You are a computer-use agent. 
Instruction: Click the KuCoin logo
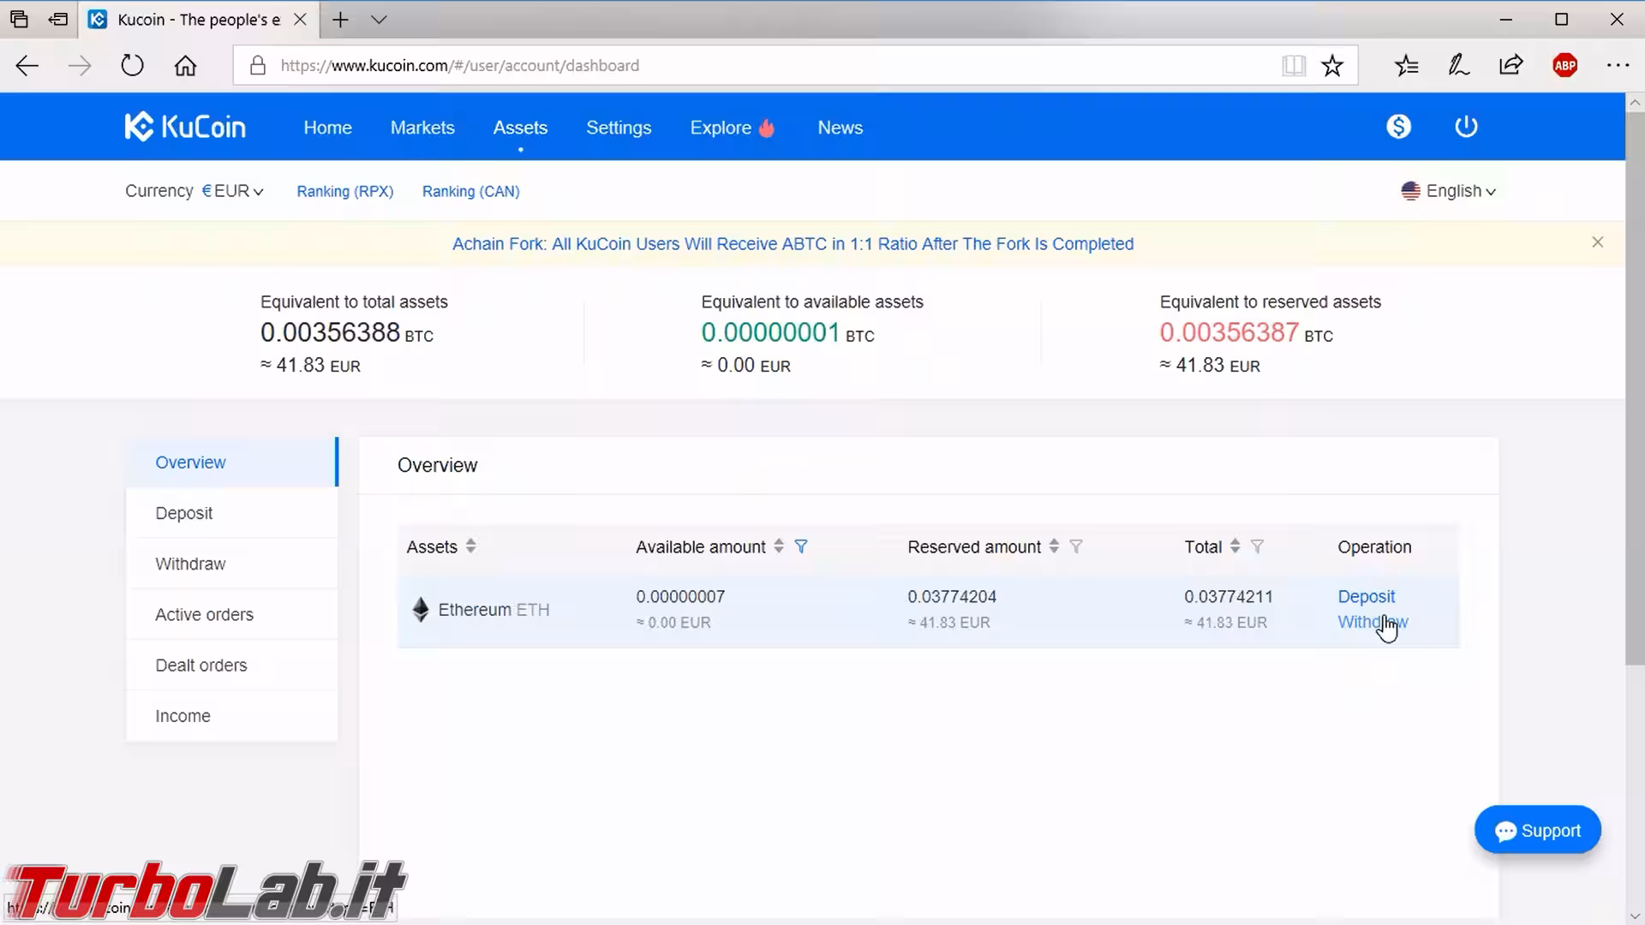point(185,127)
